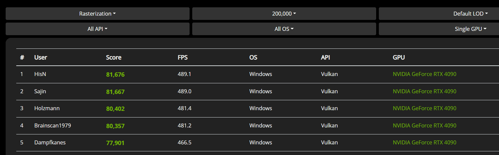Open the Default LOD dropdown
Image resolution: width=499 pixels, height=155 pixels.
470,14
